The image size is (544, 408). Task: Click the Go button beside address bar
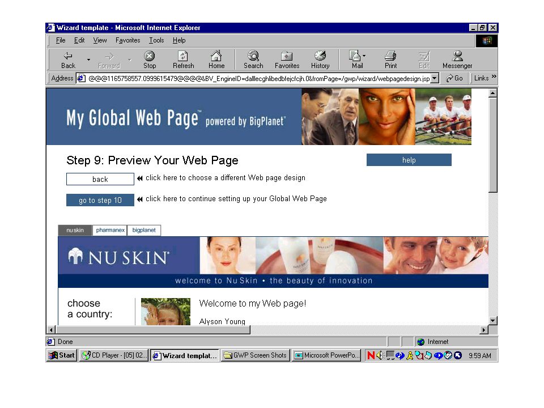[454, 78]
